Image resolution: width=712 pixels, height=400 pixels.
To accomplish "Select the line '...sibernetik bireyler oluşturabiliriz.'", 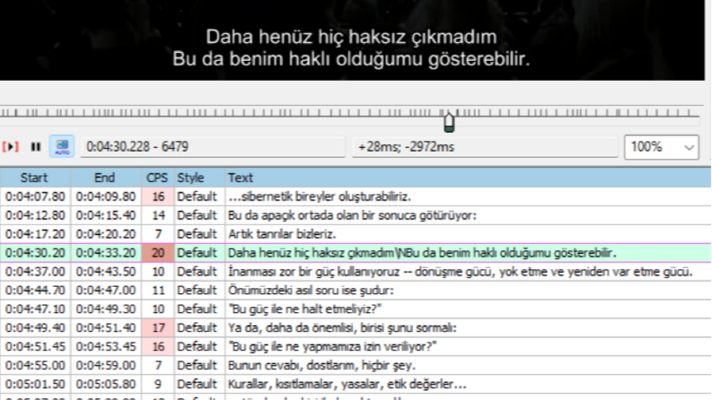I will [356, 196].
